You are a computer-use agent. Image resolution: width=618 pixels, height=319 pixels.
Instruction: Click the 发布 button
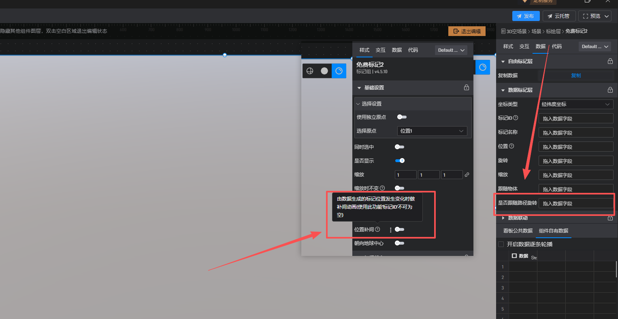tap(526, 16)
